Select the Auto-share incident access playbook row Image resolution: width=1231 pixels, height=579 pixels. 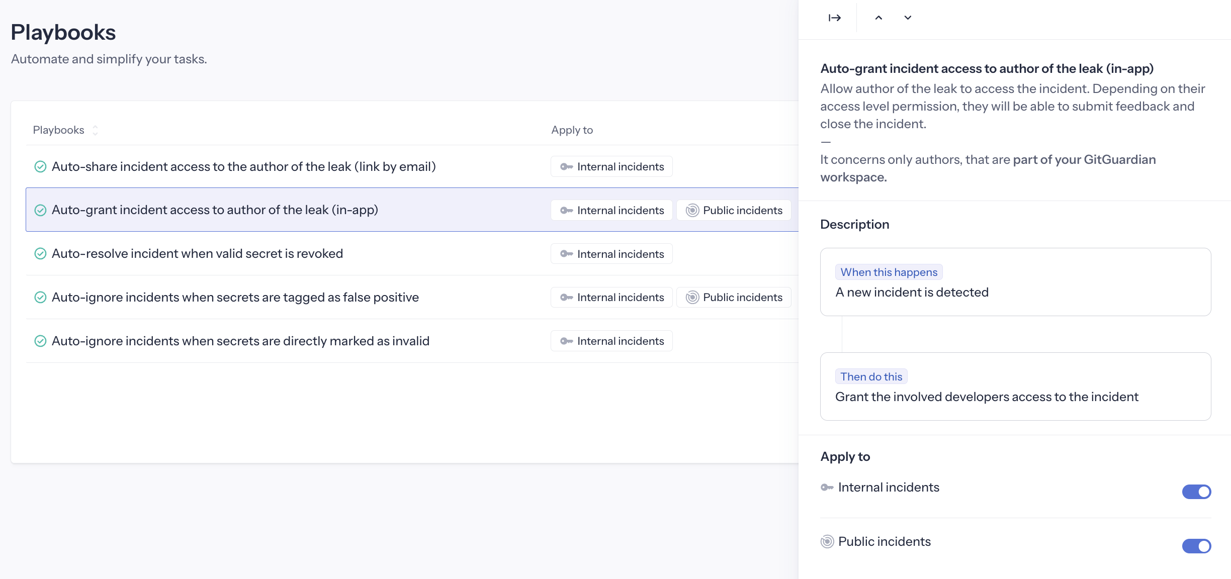point(244,166)
